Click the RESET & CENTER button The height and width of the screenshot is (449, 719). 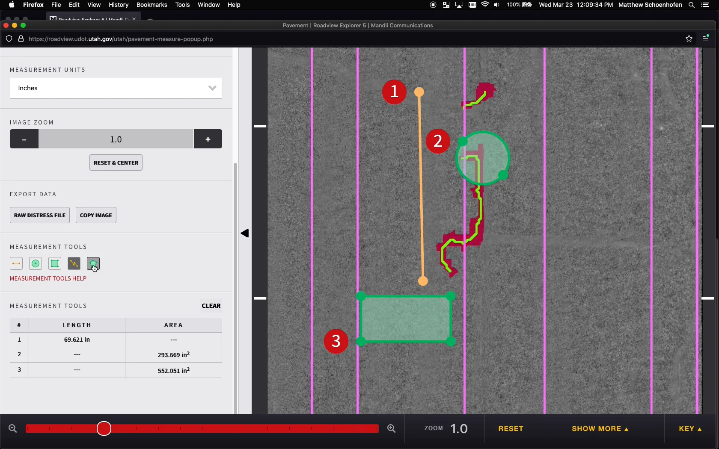pos(116,162)
